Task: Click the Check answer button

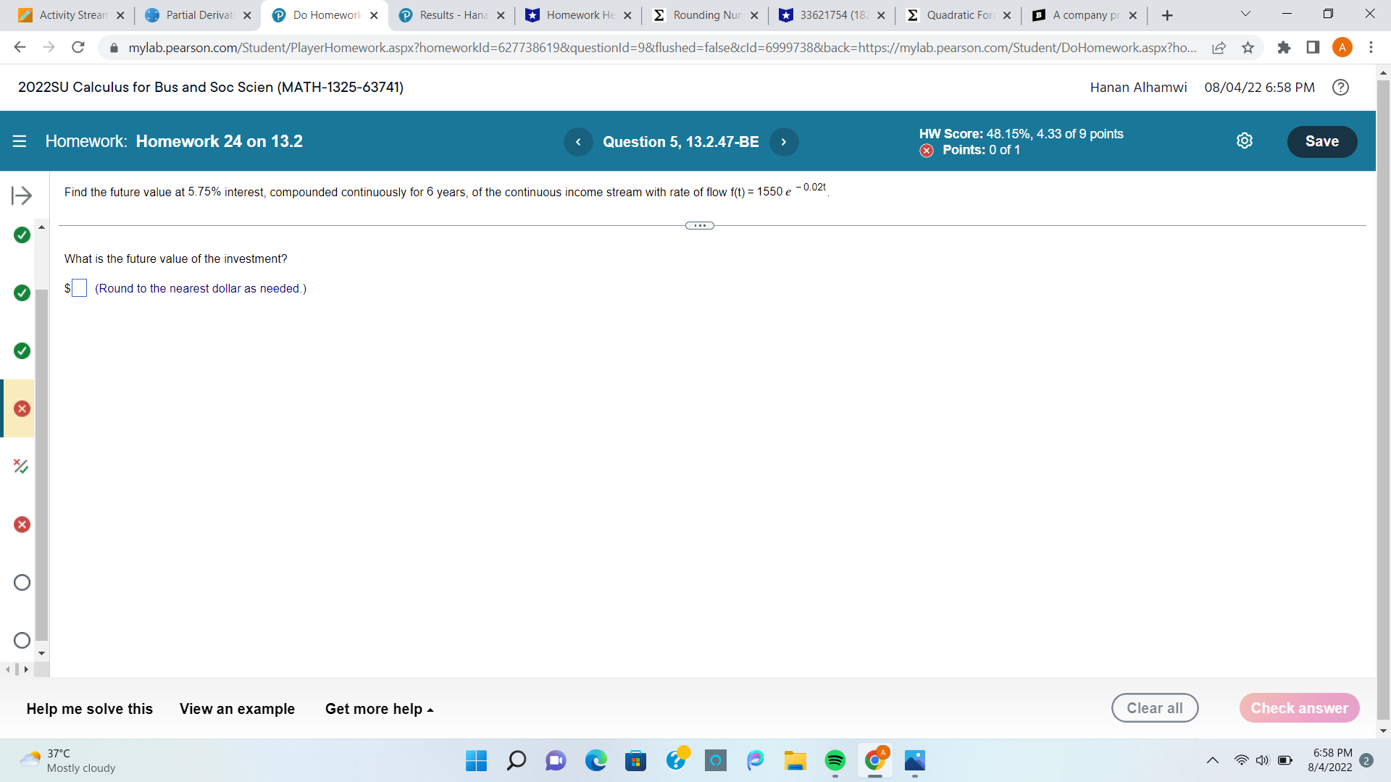Action: click(x=1299, y=708)
